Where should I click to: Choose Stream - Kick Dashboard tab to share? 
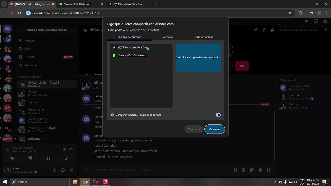pyautogui.click(x=141, y=55)
